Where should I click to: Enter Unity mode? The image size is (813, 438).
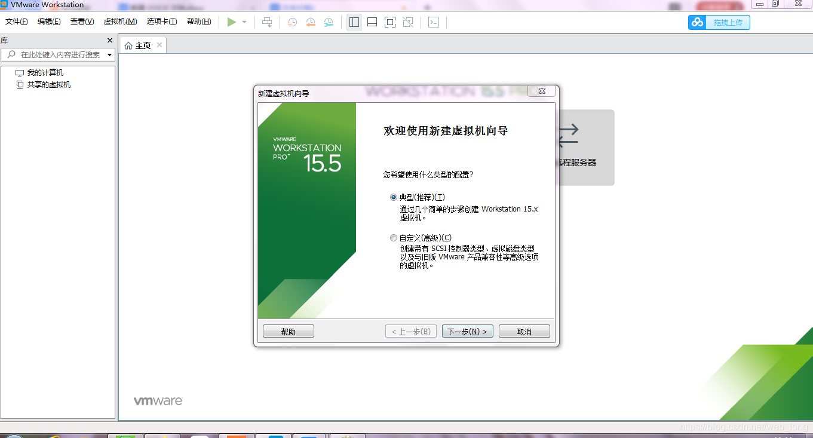point(409,22)
